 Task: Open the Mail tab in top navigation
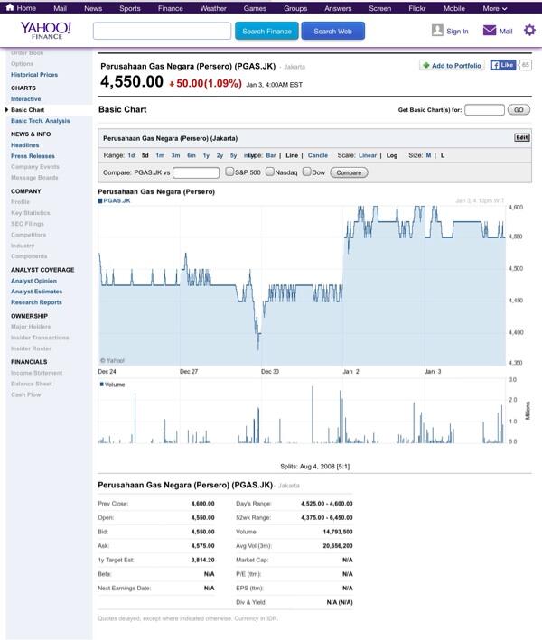60,8
